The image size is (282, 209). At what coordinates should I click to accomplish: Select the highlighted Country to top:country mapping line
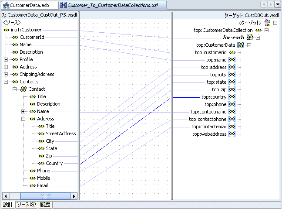pyautogui.click(x=125, y=131)
